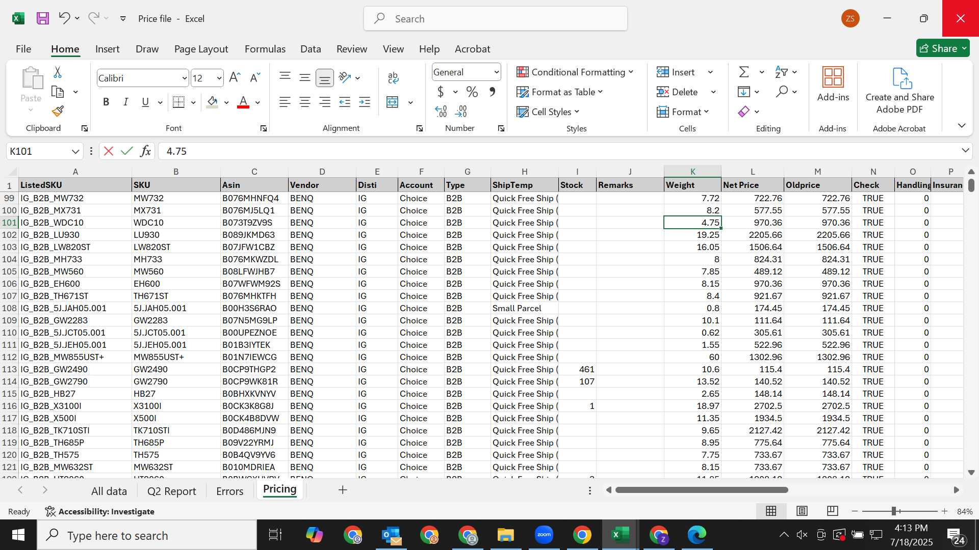
Task: Open the Fill down icon
Action: (744, 92)
